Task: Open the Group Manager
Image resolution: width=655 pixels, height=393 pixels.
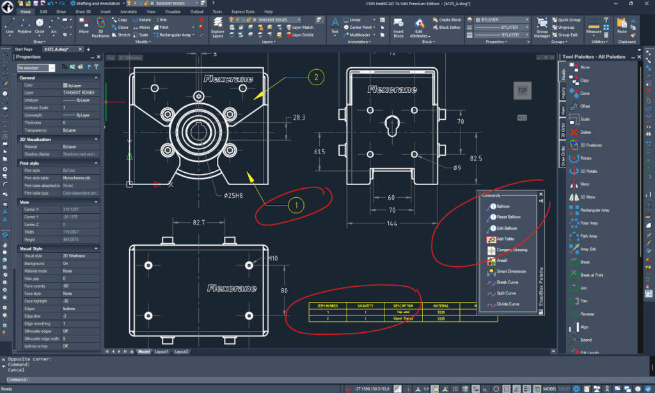Action: (x=542, y=27)
